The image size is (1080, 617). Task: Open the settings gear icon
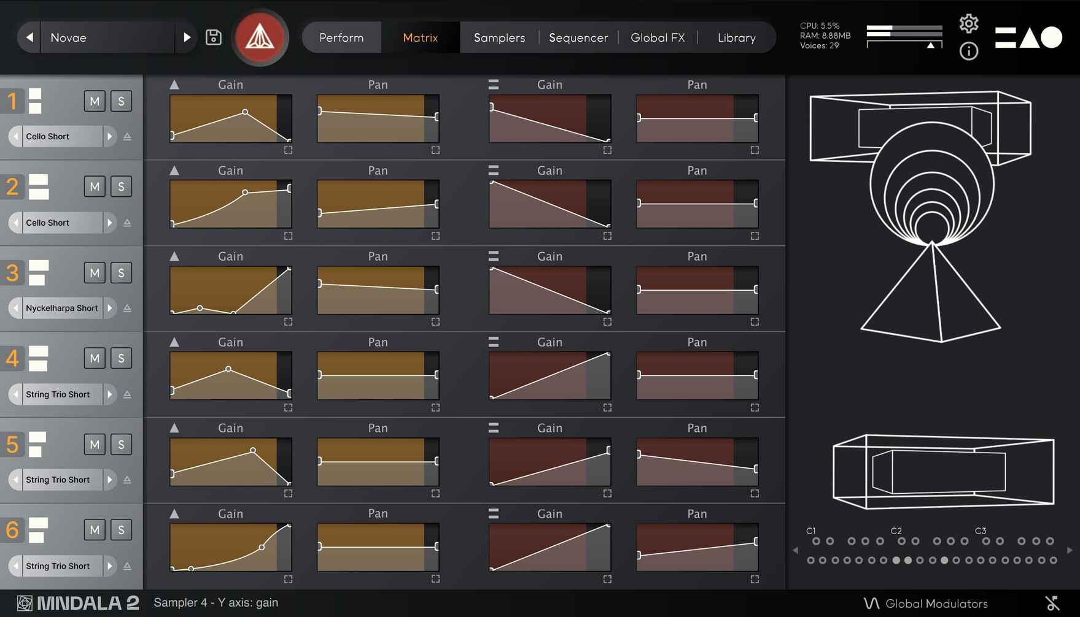tap(968, 24)
